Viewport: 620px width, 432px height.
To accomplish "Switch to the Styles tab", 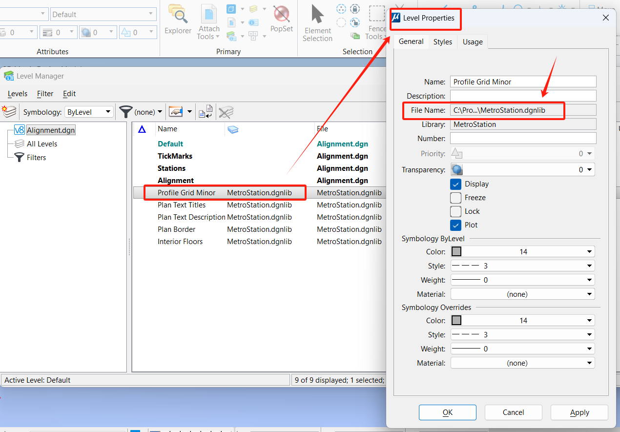I will (442, 42).
